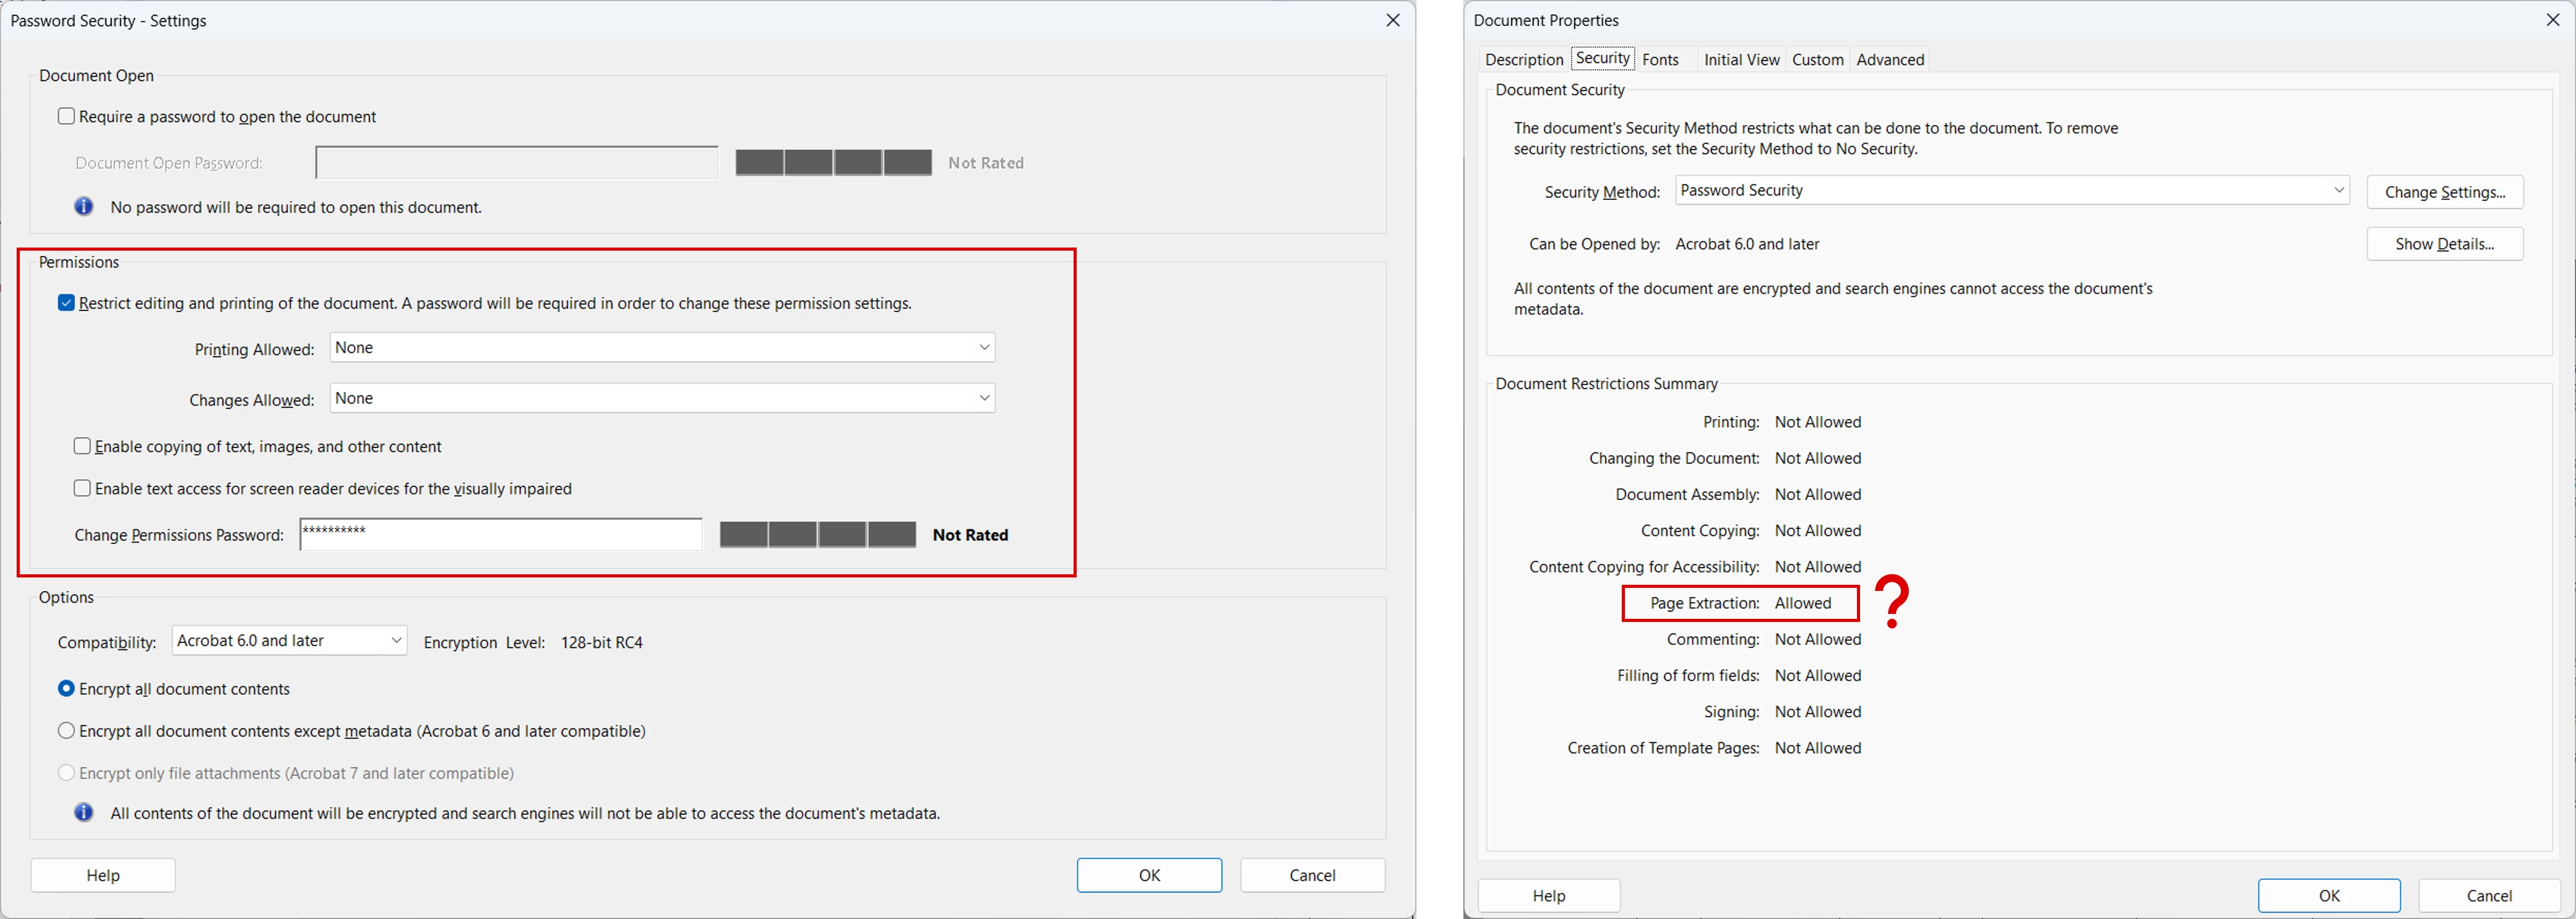
Task: Open Security Method dropdown list
Action: [x=2012, y=190]
